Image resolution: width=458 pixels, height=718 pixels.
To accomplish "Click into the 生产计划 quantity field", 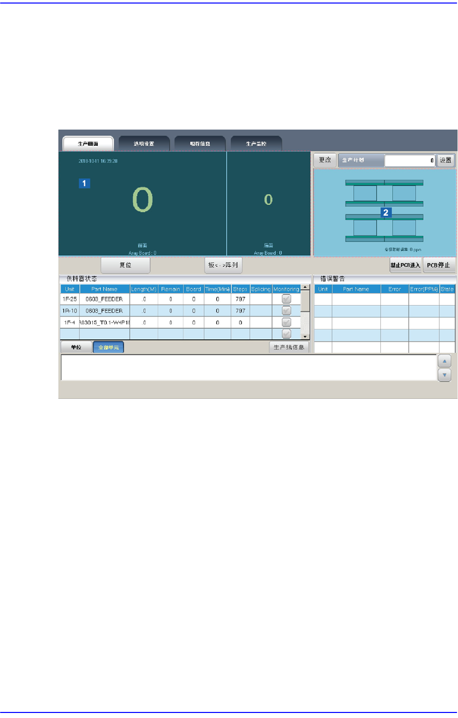I will (x=410, y=160).
